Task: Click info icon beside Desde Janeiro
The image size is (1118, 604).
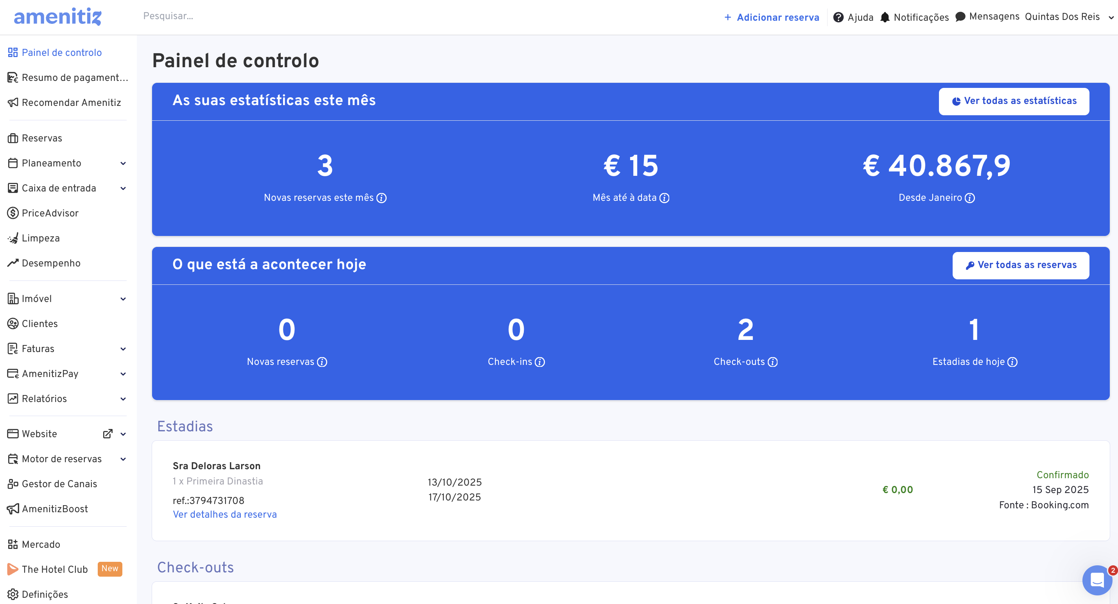Action: point(969,198)
